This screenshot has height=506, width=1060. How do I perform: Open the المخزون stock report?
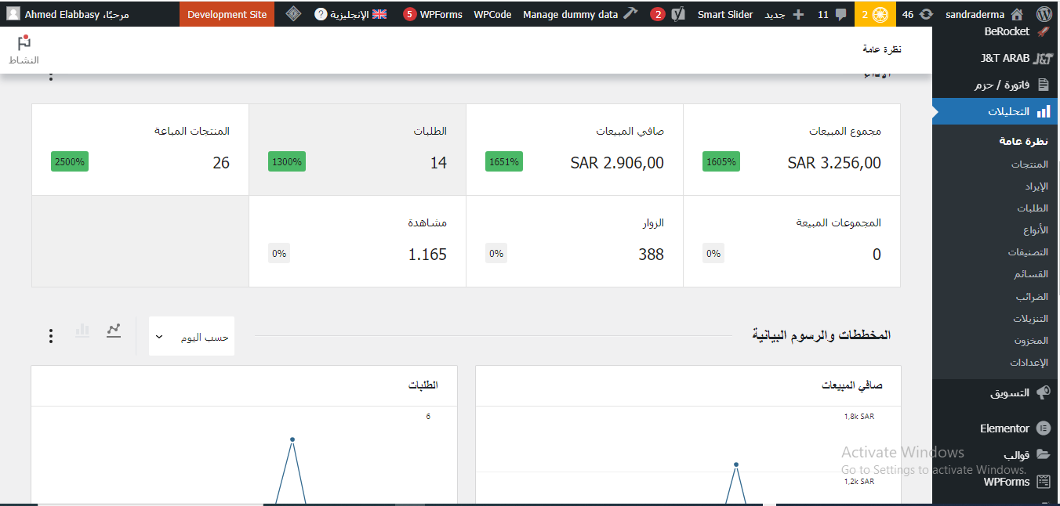point(1031,341)
